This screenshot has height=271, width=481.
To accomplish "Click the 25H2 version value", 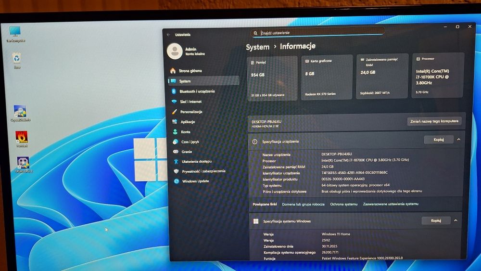I will [x=326, y=240].
